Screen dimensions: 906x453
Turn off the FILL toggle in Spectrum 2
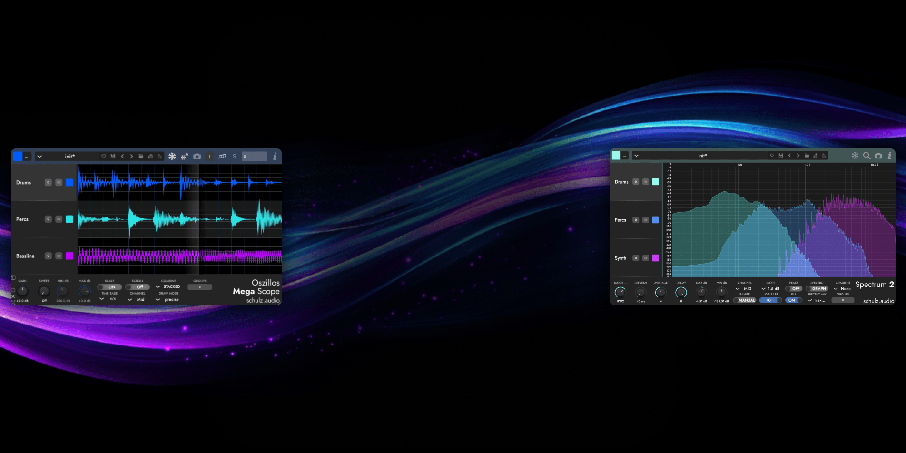click(x=793, y=300)
